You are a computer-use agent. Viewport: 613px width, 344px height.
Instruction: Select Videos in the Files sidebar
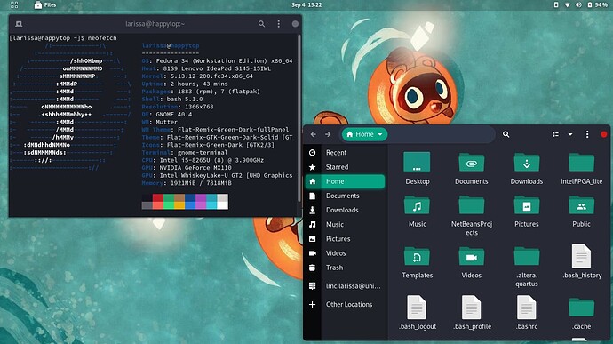coord(345,253)
